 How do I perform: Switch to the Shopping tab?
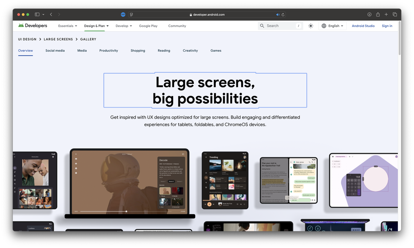[x=138, y=51]
